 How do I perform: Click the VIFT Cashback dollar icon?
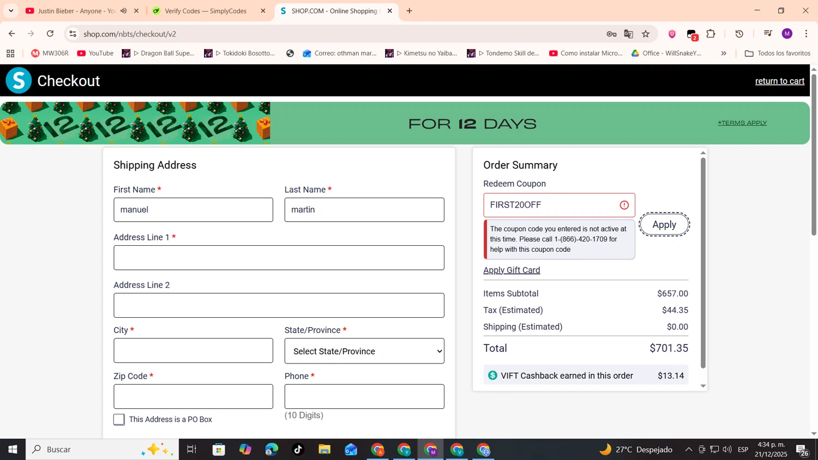(x=492, y=376)
